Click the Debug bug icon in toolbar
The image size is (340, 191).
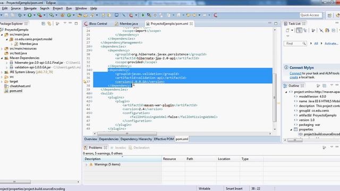20,15
